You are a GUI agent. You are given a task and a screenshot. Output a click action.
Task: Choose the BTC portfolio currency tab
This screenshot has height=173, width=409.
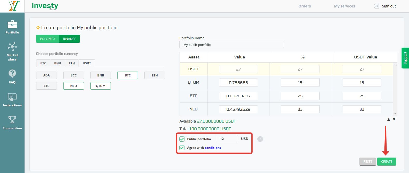coord(43,63)
